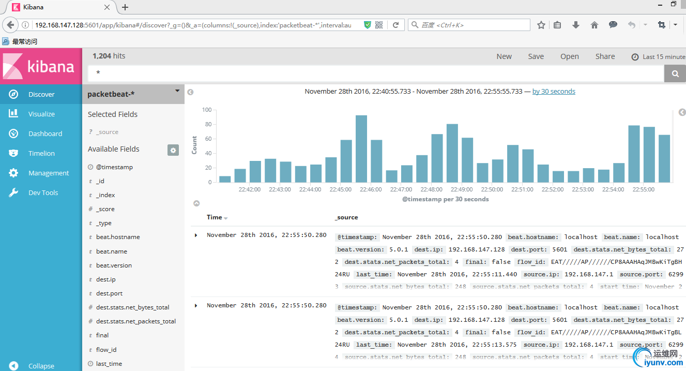
Task: Show site information icon beside the URL
Action: [x=25, y=25]
